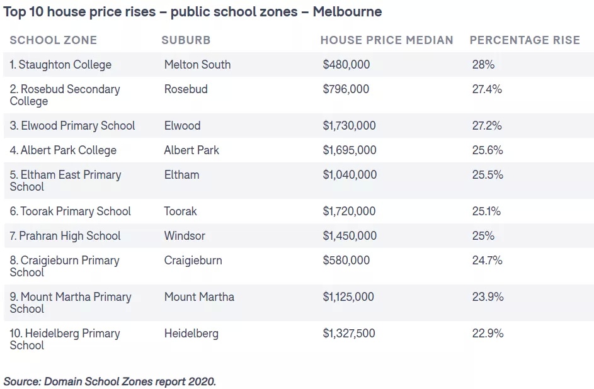The height and width of the screenshot is (389, 594).
Task: Select Craigieburn Primary School entry
Action: pos(65,266)
